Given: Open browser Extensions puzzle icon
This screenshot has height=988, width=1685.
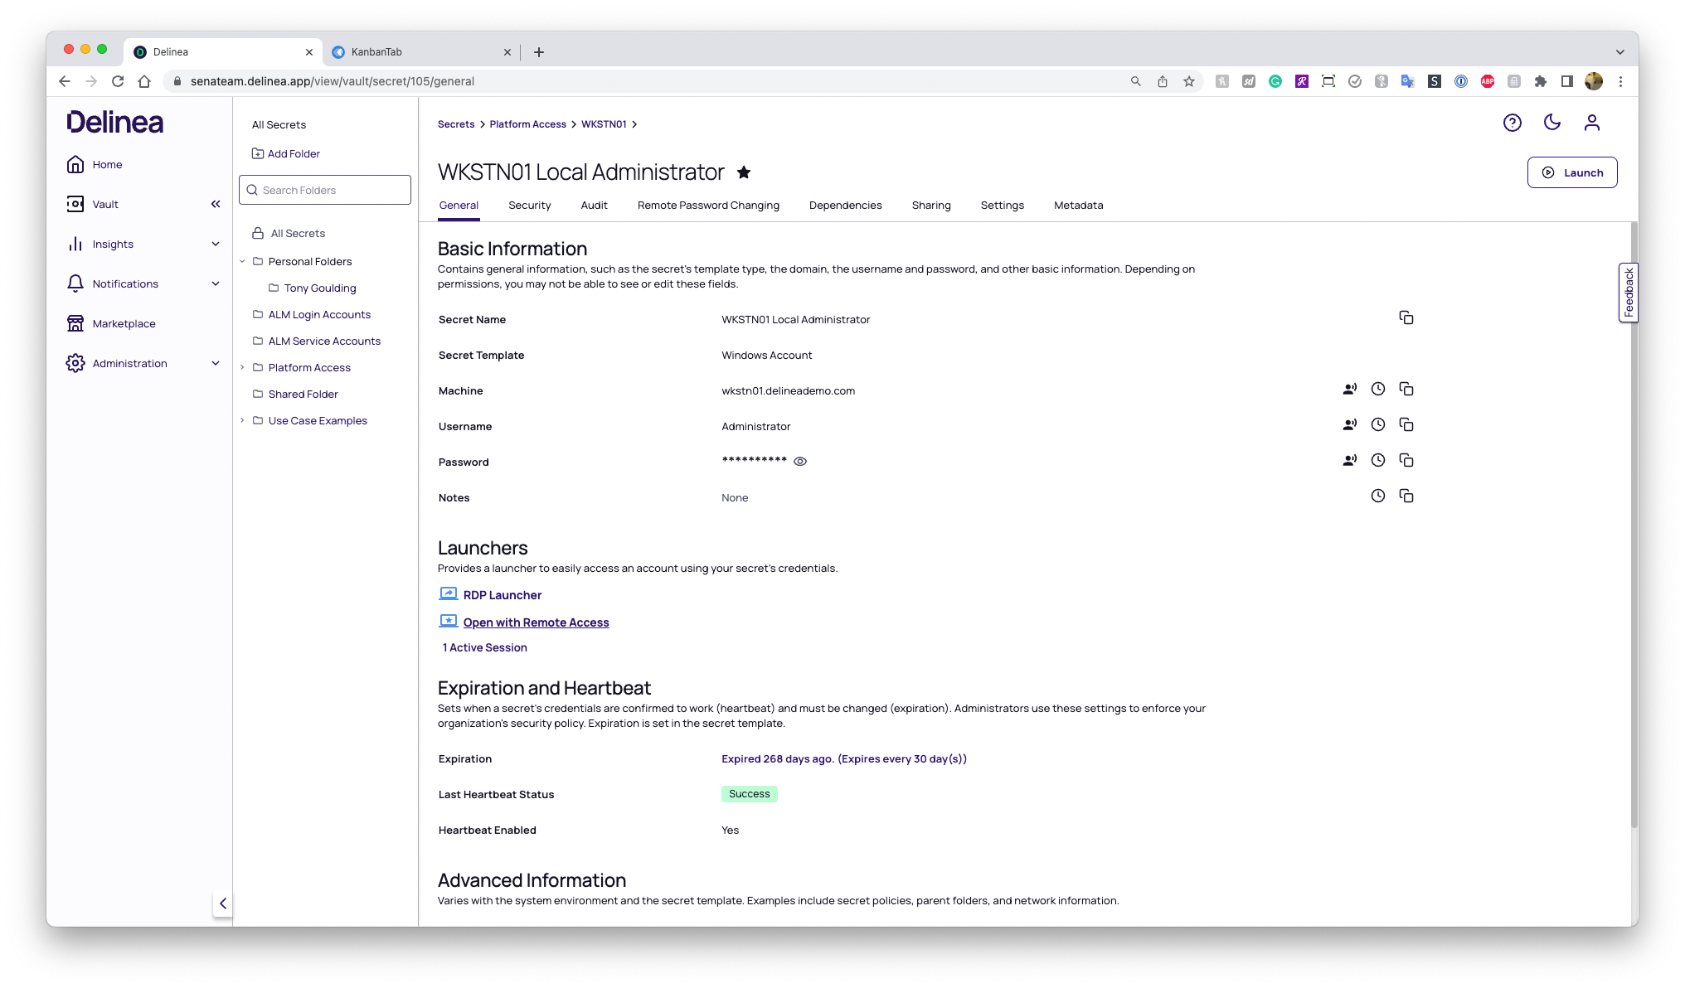Looking at the screenshot, I should (1540, 81).
